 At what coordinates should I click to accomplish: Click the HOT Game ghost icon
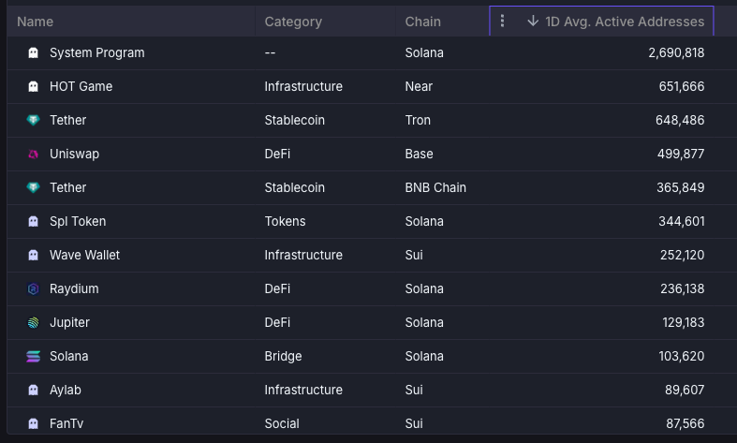[x=34, y=87]
